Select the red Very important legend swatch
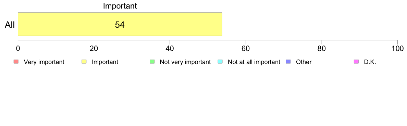Image resolution: width=407 pixels, height=126 pixels. [16, 62]
